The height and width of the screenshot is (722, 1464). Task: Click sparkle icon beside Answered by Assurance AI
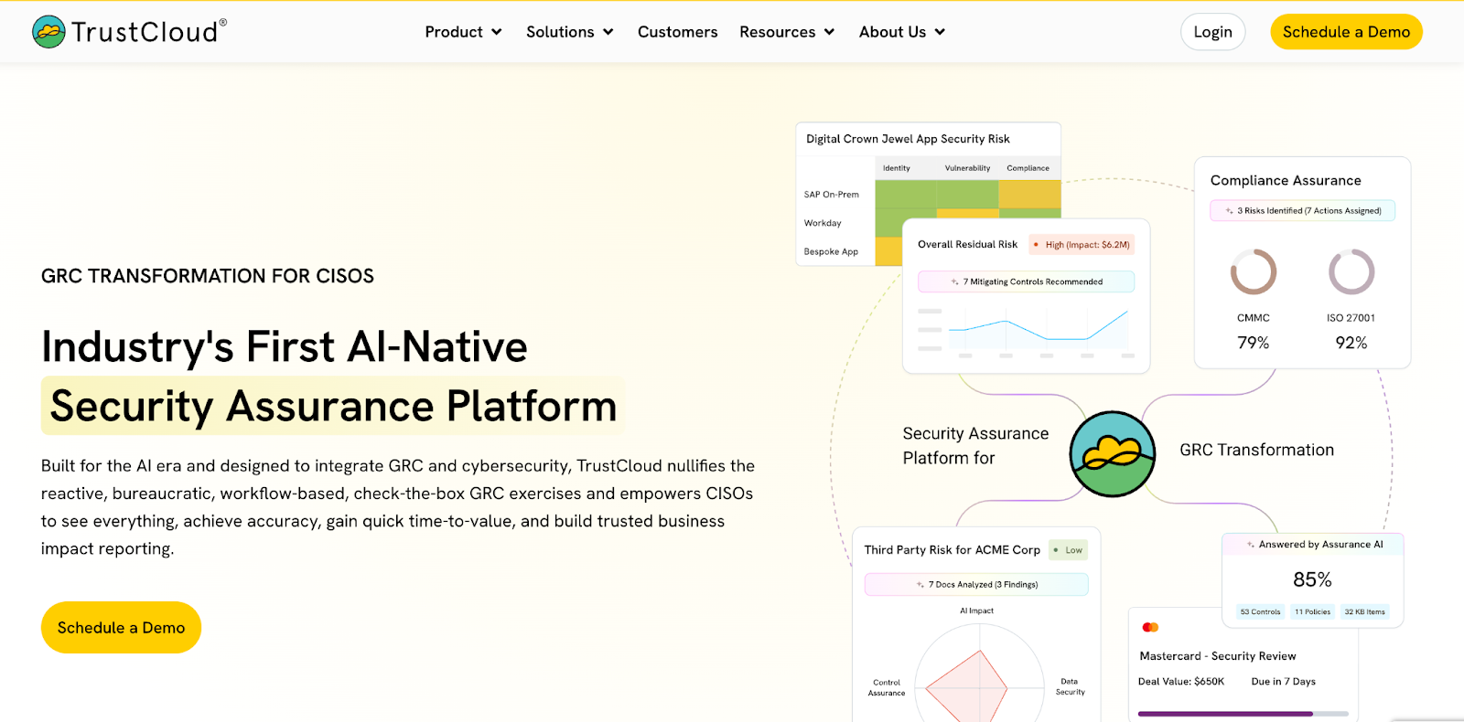click(x=1251, y=545)
